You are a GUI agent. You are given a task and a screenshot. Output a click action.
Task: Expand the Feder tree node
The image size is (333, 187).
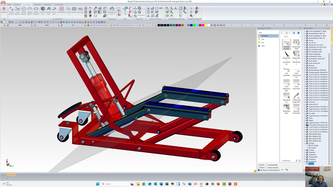(305, 118)
